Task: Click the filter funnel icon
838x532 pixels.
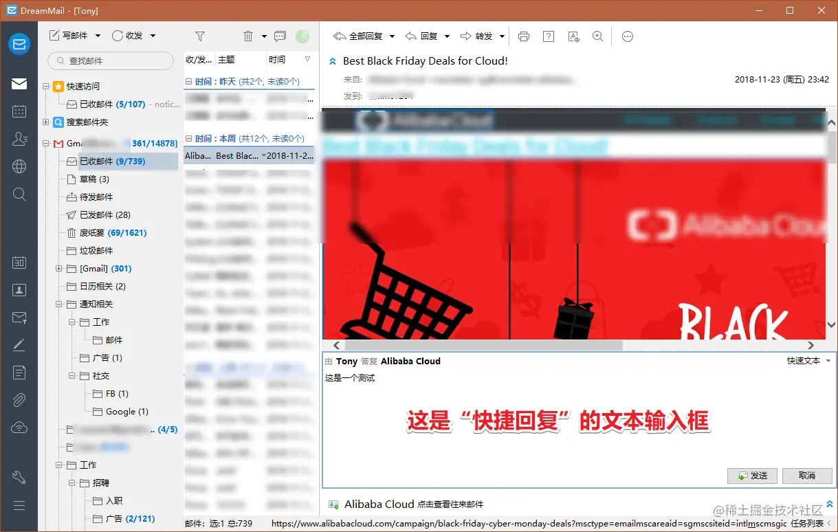Action: [200, 36]
